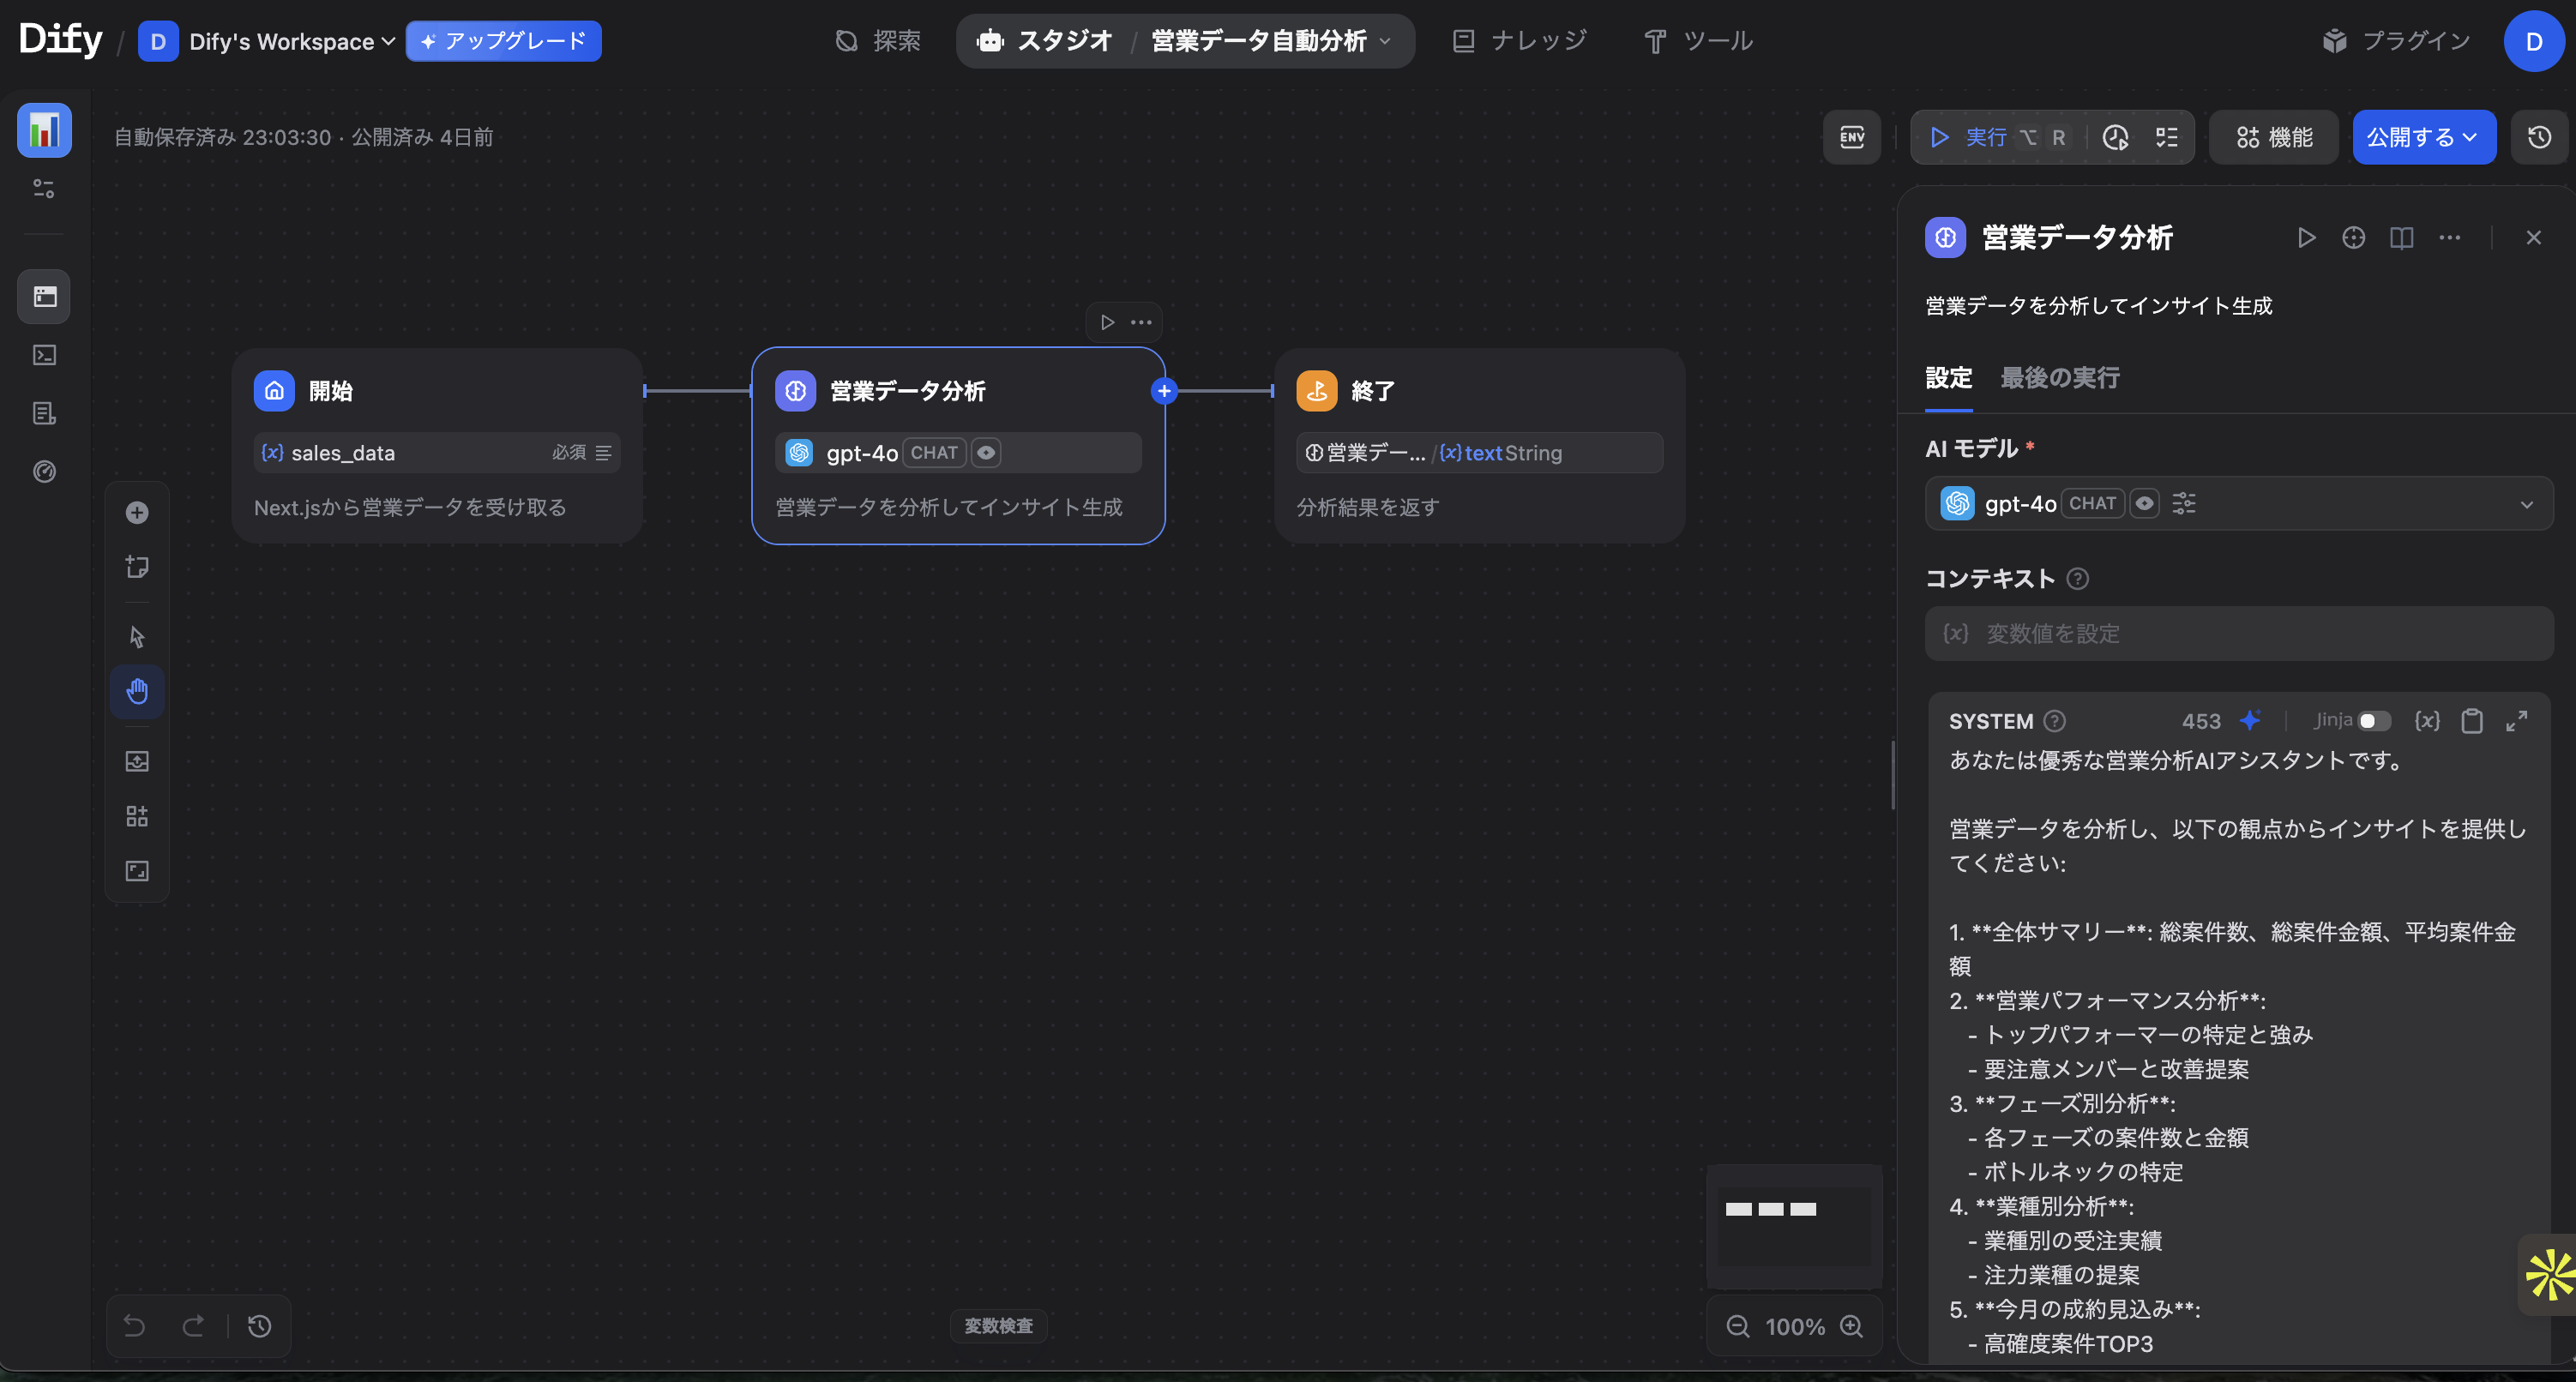The height and width of the screenshot is (1382, 2576).
Task: Click the add block plus icon
Action: click(137, 512)
